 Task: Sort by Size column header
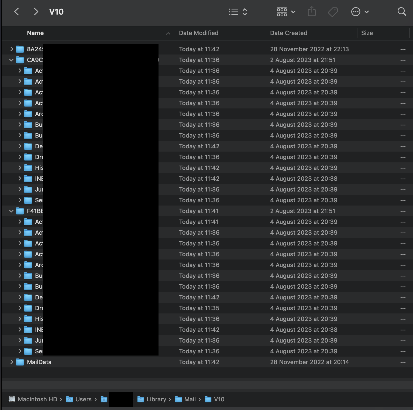click(x=367, y=33)
